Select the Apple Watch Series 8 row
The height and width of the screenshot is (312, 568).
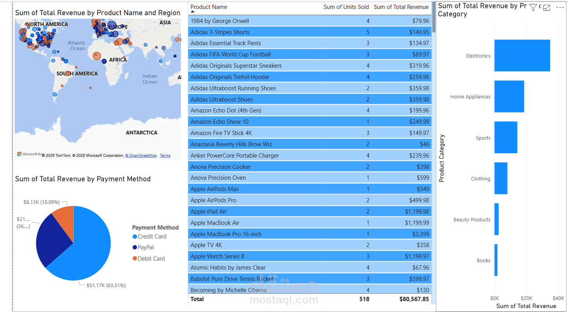tap(310, 256)
